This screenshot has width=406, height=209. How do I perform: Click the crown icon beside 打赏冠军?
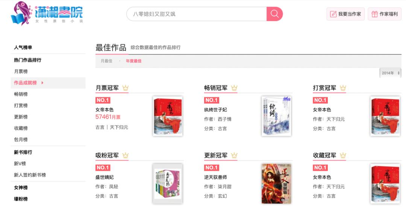pyautogui.click(x=343, y=88)
